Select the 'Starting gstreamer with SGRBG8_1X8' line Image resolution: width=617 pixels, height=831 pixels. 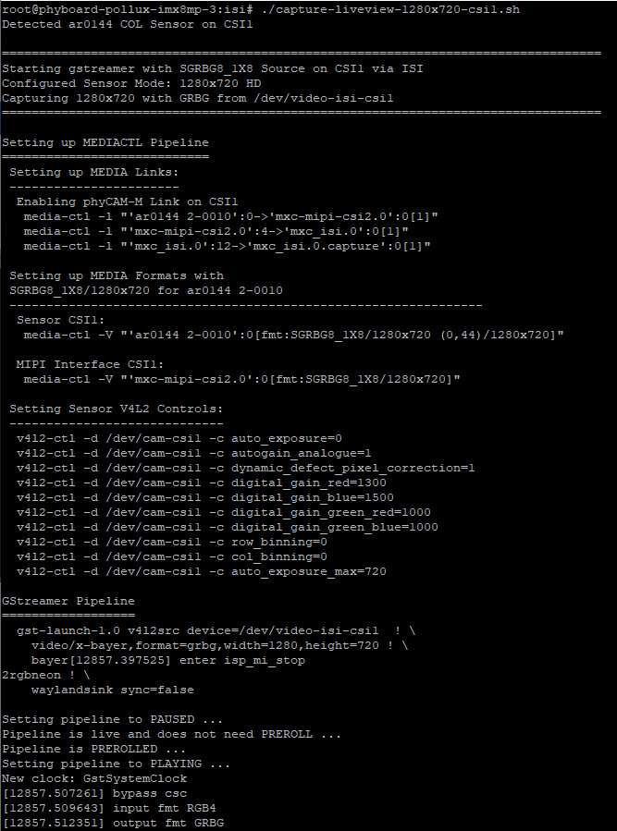pyautogui.click(x=213, y=69)
